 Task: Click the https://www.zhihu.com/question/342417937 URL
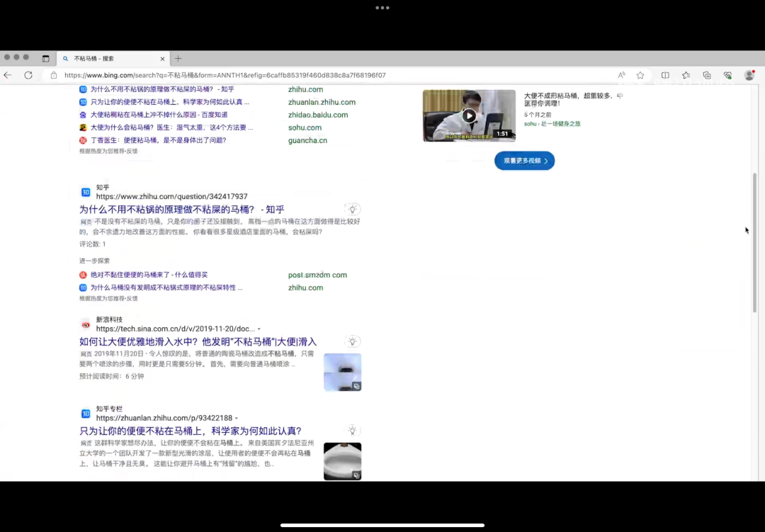pyautogui.click(x=171, y=196)
